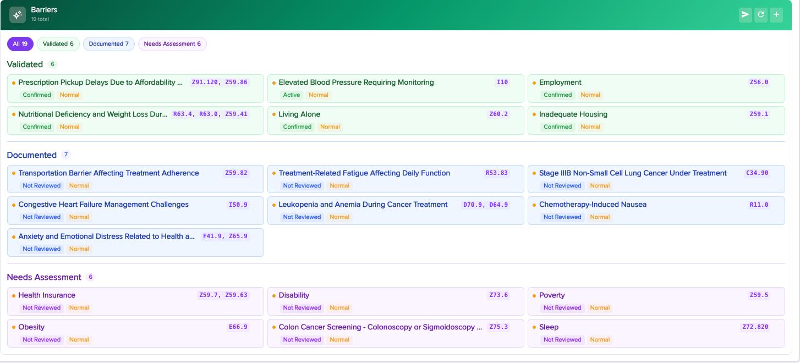The width and height of the screenshot is (800, 363).
Task: Click the C34.90 code badge
Action: 757,173
